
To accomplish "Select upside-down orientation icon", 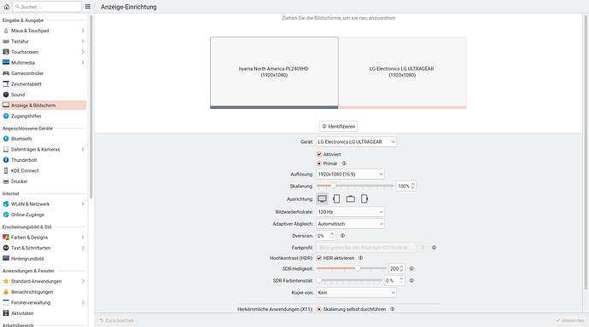I will coord(351,199).
